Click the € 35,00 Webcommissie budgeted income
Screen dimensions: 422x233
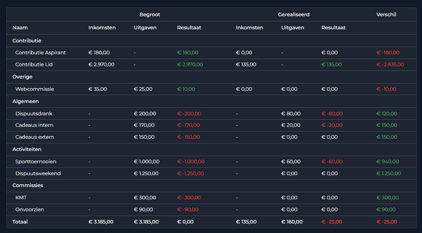98,89
